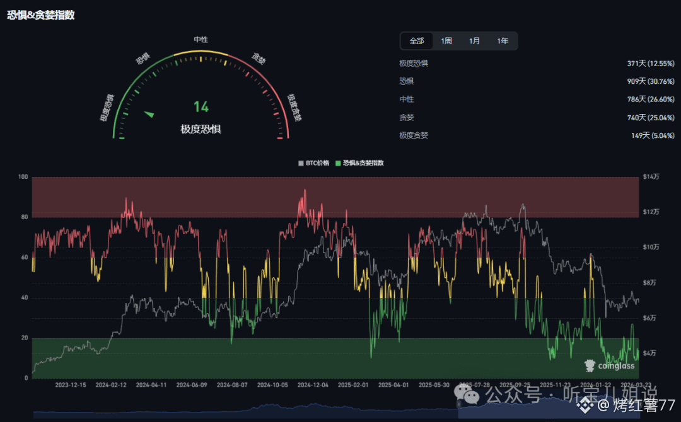Image resolution: width=681 pixels, height=422 pixels.
Task: Click the value 371天 (12.55%)
Action: pos(651,64)
